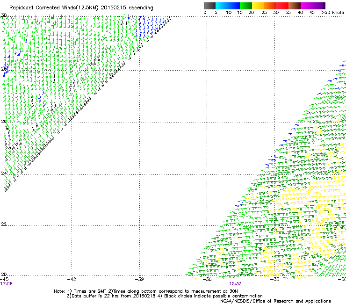Viewport: 346px width, 304px height.
Task: Click the brown 35-40 knots legend segment
Action: (x=295, y=6)
